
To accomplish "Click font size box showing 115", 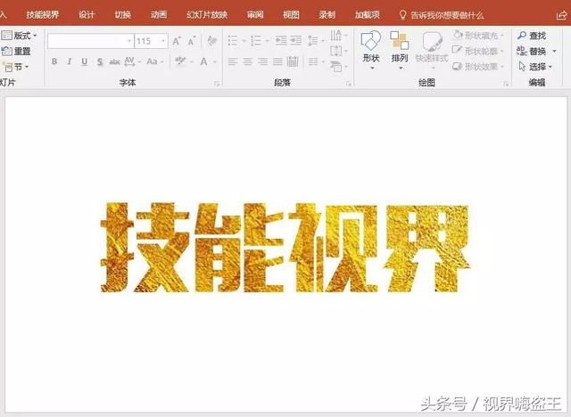I will [147, 41].
